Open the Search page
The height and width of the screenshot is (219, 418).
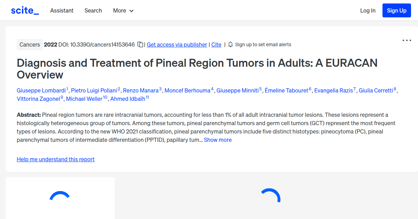point(93,10)
